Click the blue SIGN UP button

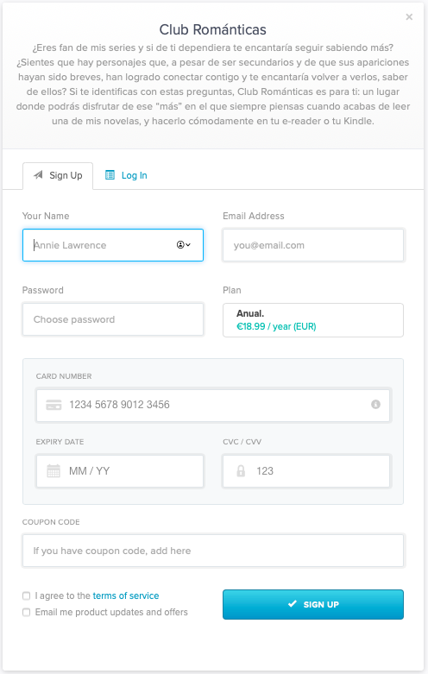click(313, 604)
